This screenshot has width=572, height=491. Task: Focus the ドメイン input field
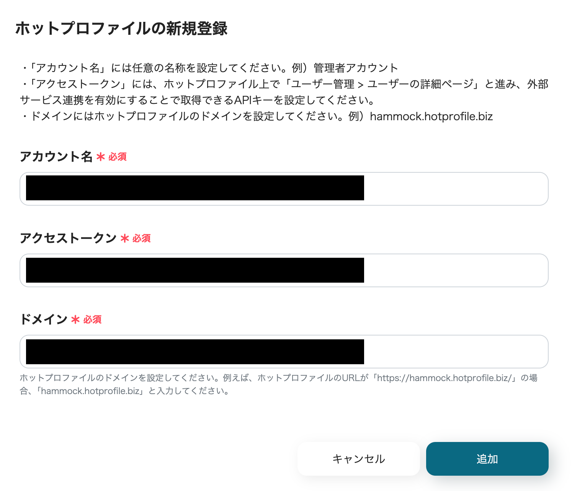coord(284,352)
